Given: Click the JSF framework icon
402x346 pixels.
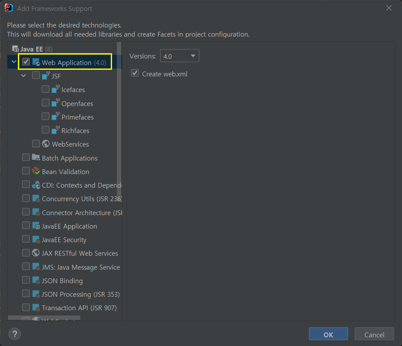Looking at the screenshot, I should (x=46, y=75).
